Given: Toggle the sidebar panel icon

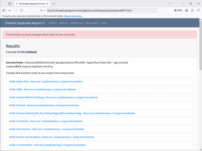Looking at the screenshot, I should click(4, 10).
